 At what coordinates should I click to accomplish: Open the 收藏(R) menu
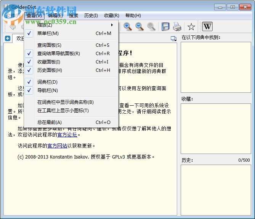pyautogui.click(x=112, y=16)
